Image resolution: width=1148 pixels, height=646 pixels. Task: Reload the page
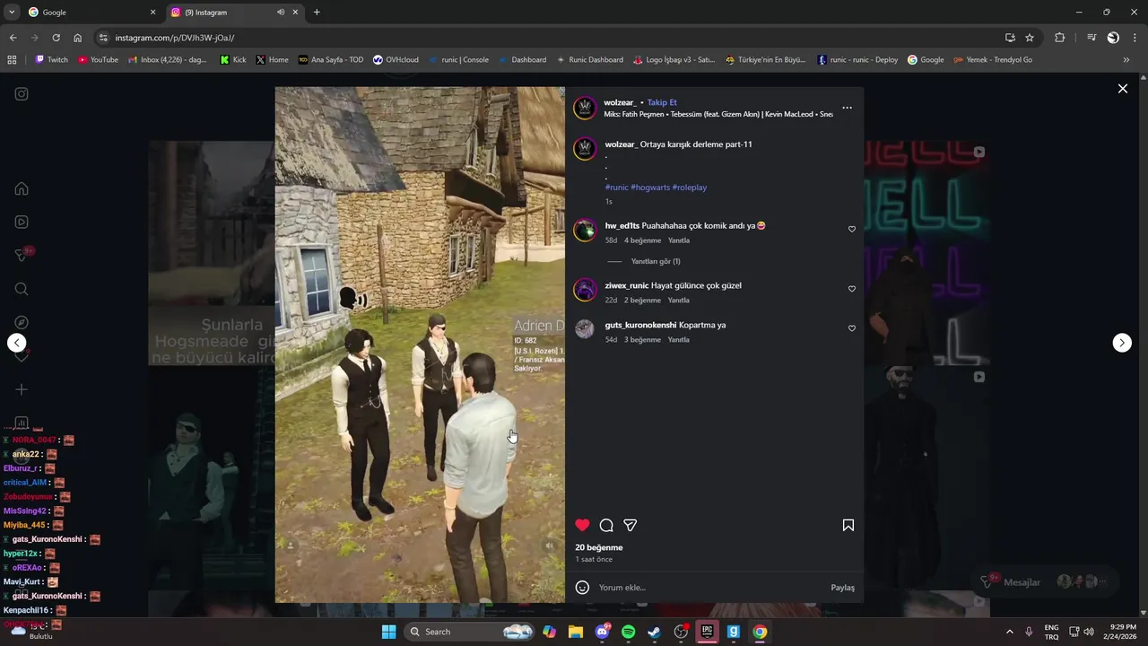coord(56,38)
